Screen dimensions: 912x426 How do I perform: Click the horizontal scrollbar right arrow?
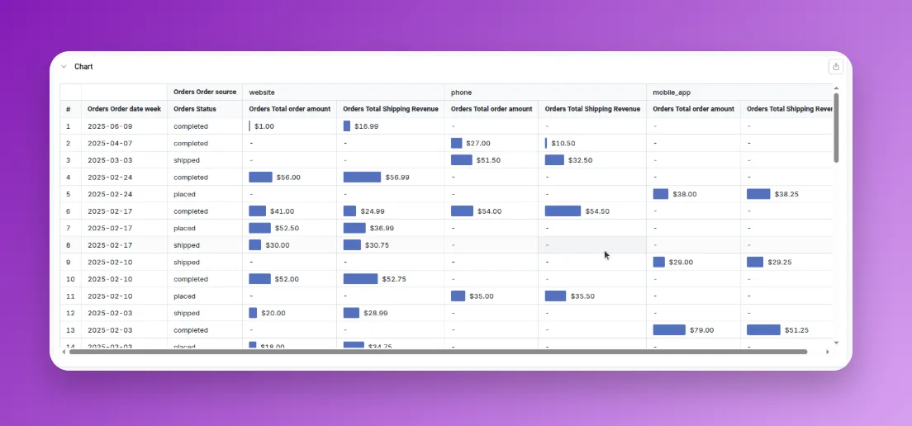pyautogui.click(x=828, y=352)
